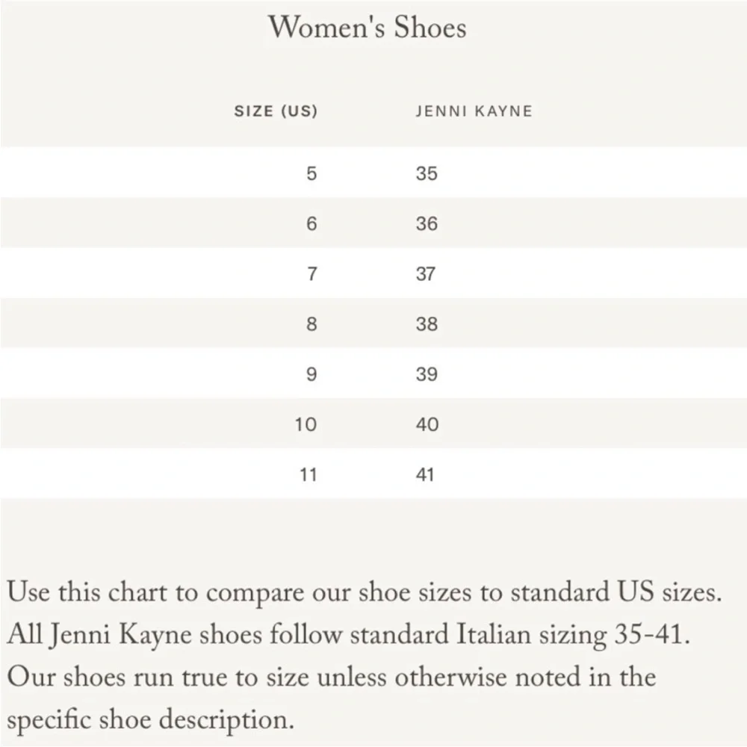Select the JENNI KAYNE column header
Image resolution: width=747 pixels, height=747 pixels.
[474, 112]
